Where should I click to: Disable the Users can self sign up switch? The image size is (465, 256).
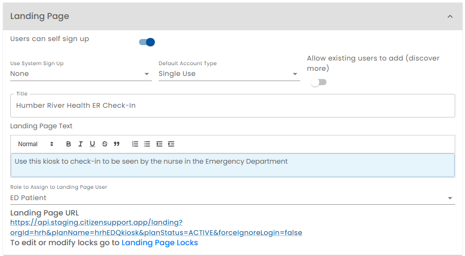coord(147,42)
